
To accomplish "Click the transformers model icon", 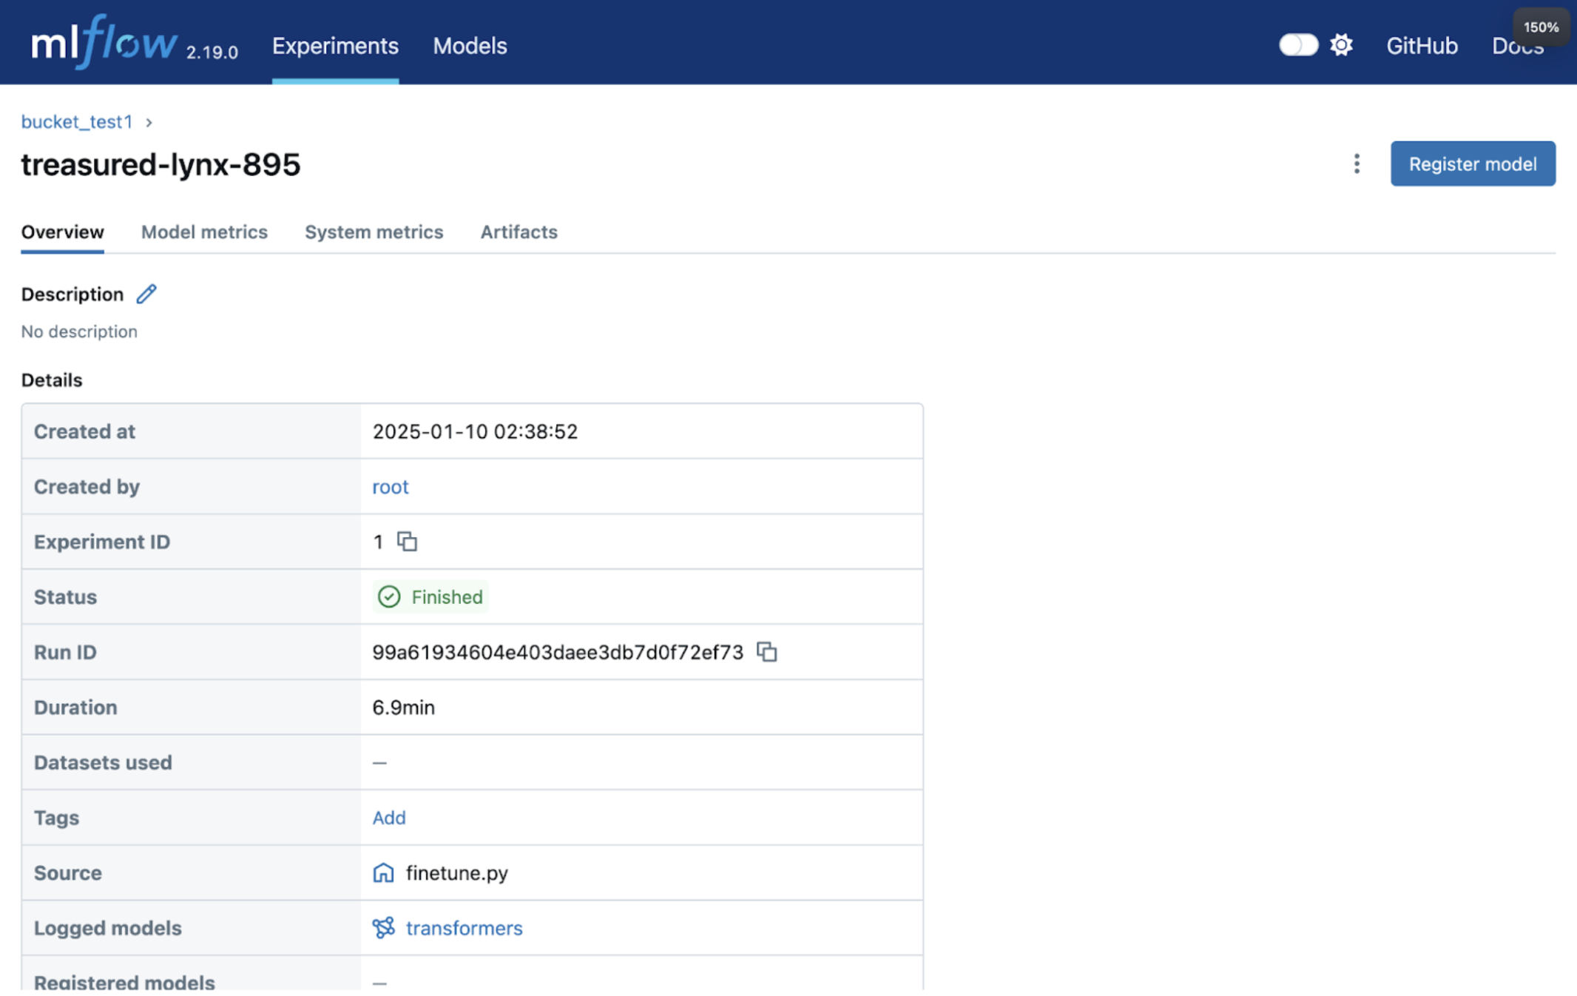I will [383, 928].
